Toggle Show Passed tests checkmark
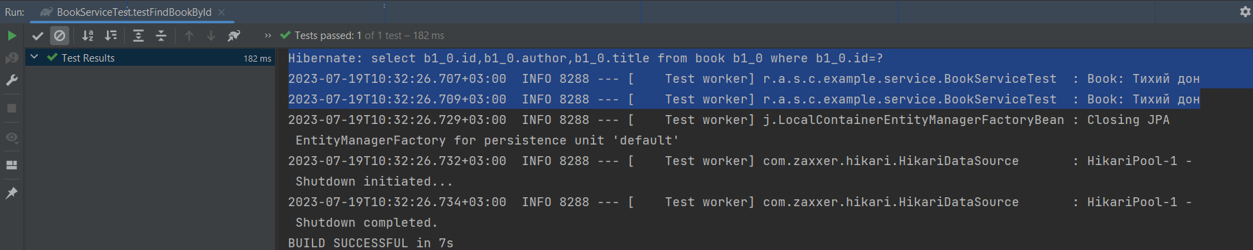 pyautogui.click(x=38, y=36)
